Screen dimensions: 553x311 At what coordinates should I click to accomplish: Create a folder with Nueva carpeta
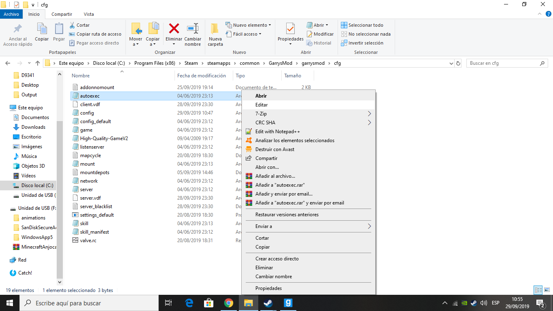(x=215, y=34)
